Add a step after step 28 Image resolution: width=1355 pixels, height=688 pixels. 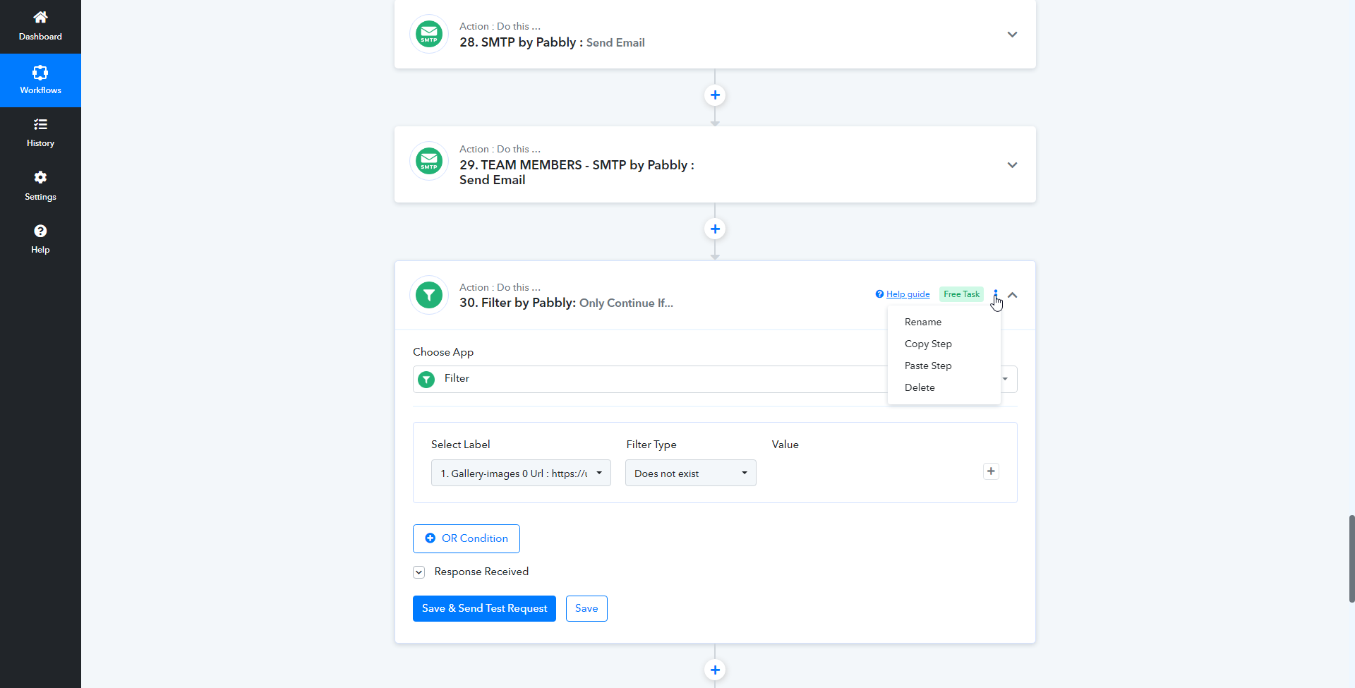tap(715, 95)
